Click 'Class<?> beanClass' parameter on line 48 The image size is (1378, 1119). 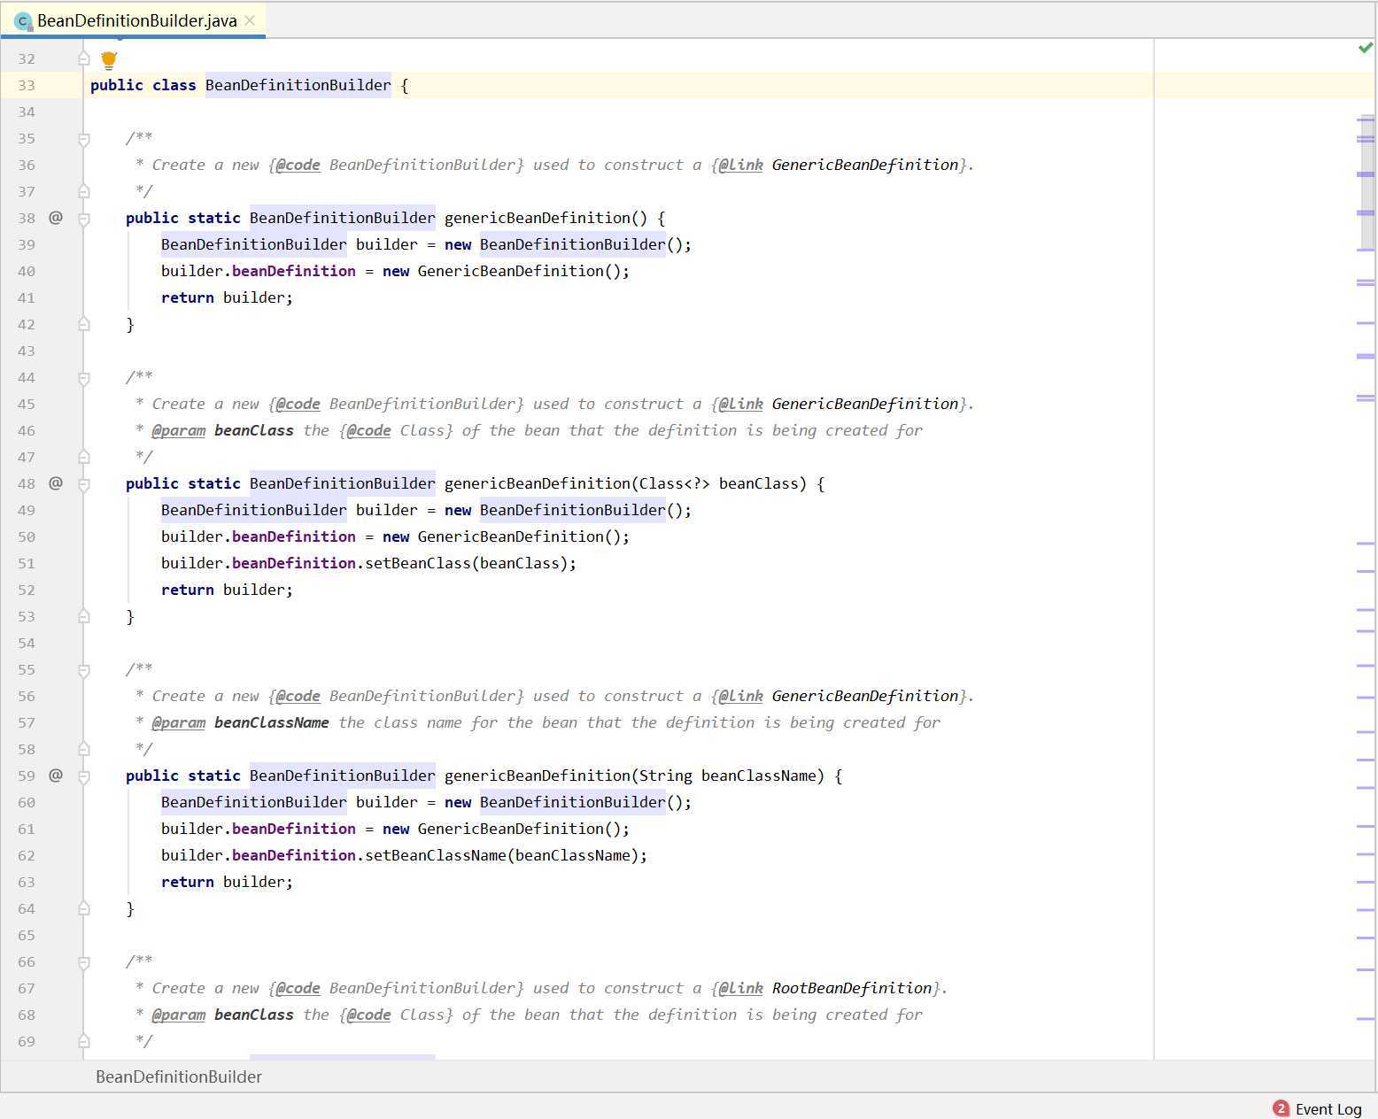pyautogui.click(x=718, y=483)
